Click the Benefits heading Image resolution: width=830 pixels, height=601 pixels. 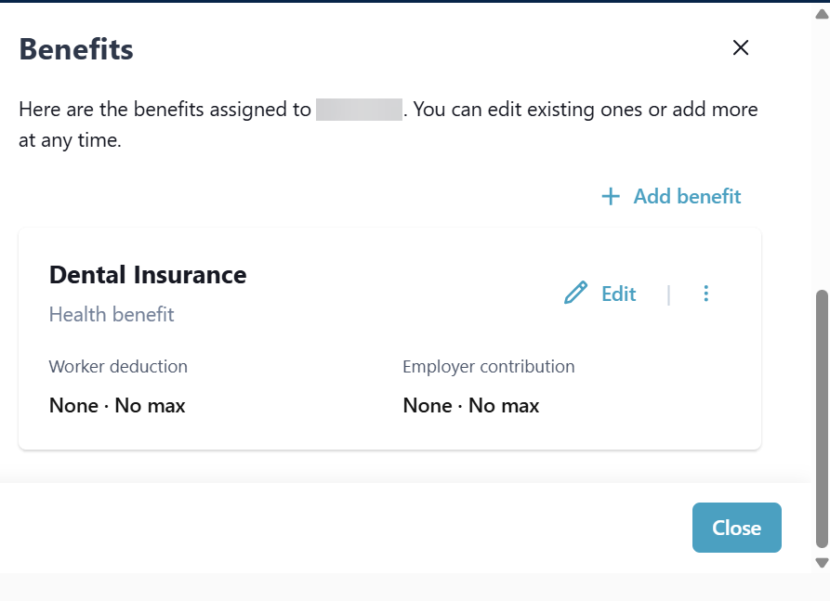76,49
